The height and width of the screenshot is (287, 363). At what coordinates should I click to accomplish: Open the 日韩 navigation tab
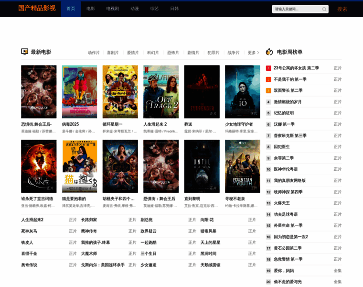coord(174,9)
